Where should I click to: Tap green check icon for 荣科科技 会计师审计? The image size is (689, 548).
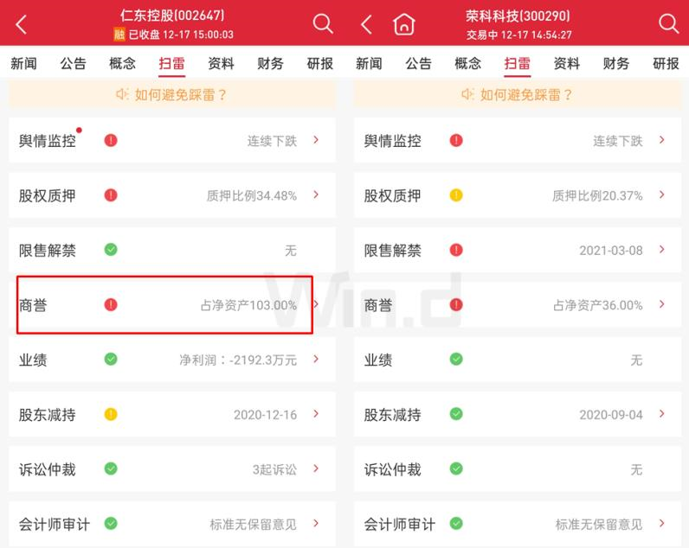pyautogui.click(x=456, y=524)
